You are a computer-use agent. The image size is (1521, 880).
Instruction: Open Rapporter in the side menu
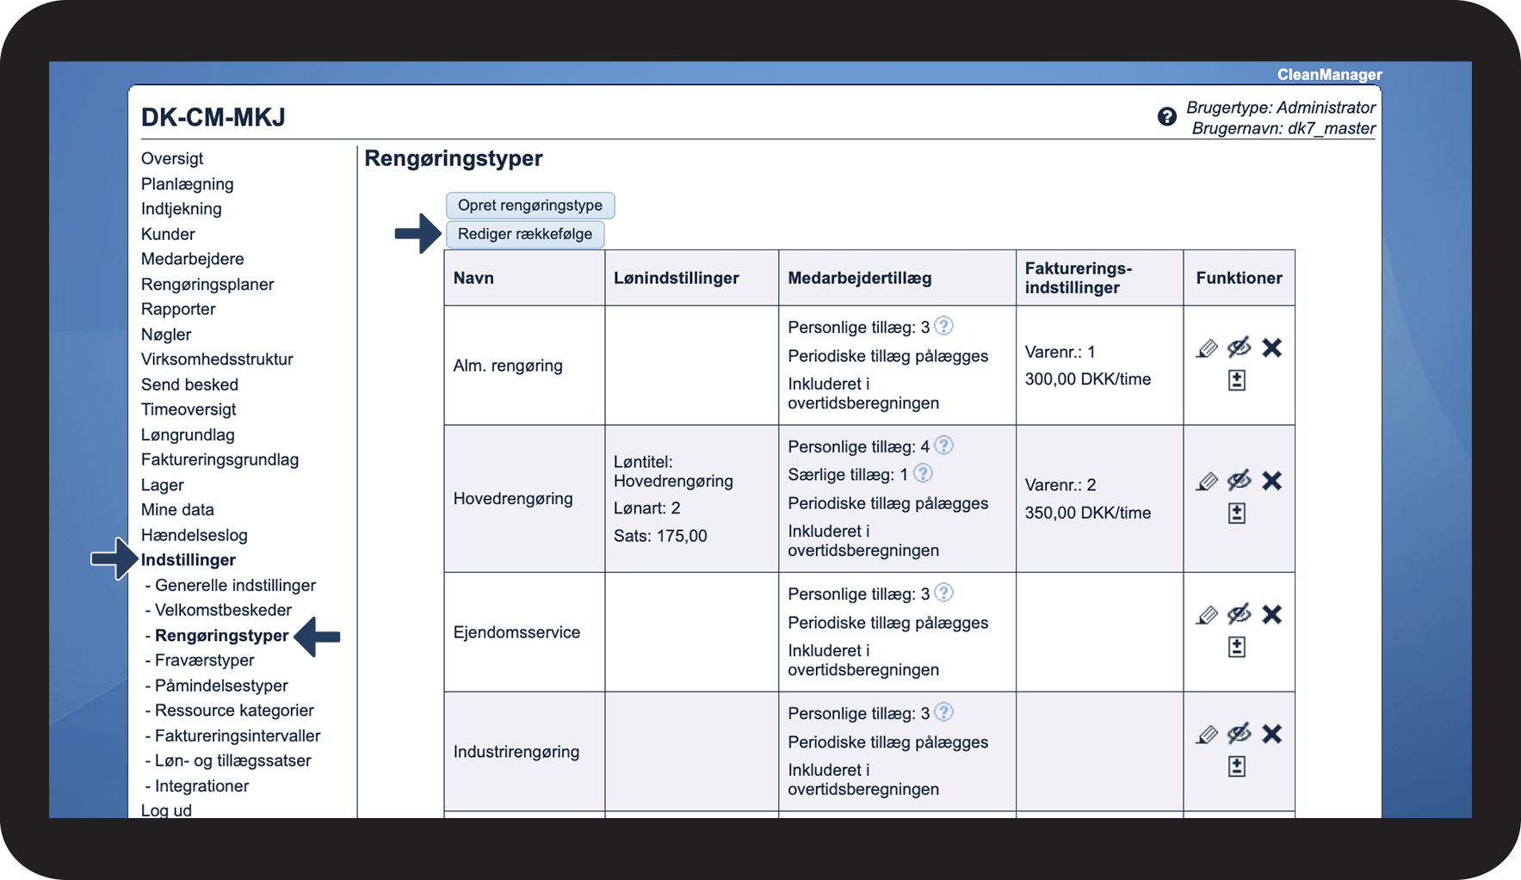click(178, 310)
